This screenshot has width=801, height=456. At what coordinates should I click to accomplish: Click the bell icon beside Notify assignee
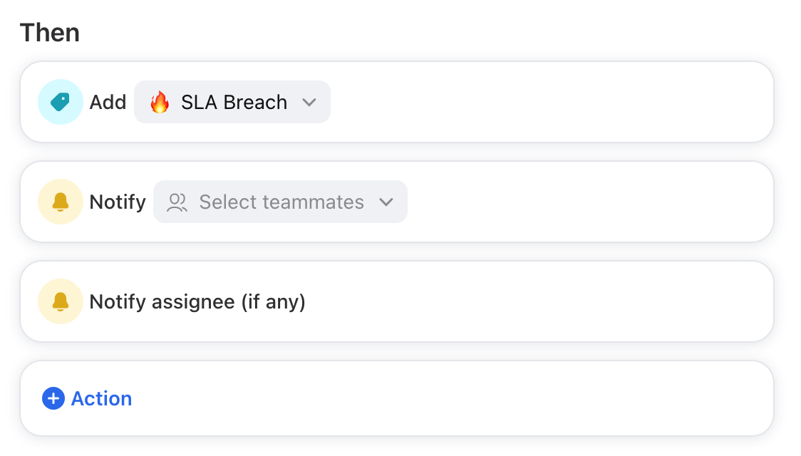pyautogui.click(x=61, y=301)
